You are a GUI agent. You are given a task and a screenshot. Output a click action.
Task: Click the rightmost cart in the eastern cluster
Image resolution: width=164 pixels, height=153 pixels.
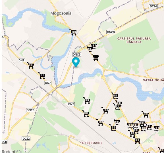156,128
